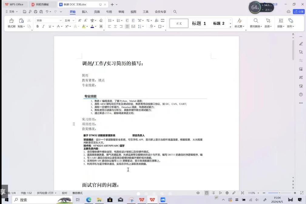Viewport: 306px width, 204px height.
Task: Open the zoom percentage dropdown at 110%
Action: pos(253,193)
